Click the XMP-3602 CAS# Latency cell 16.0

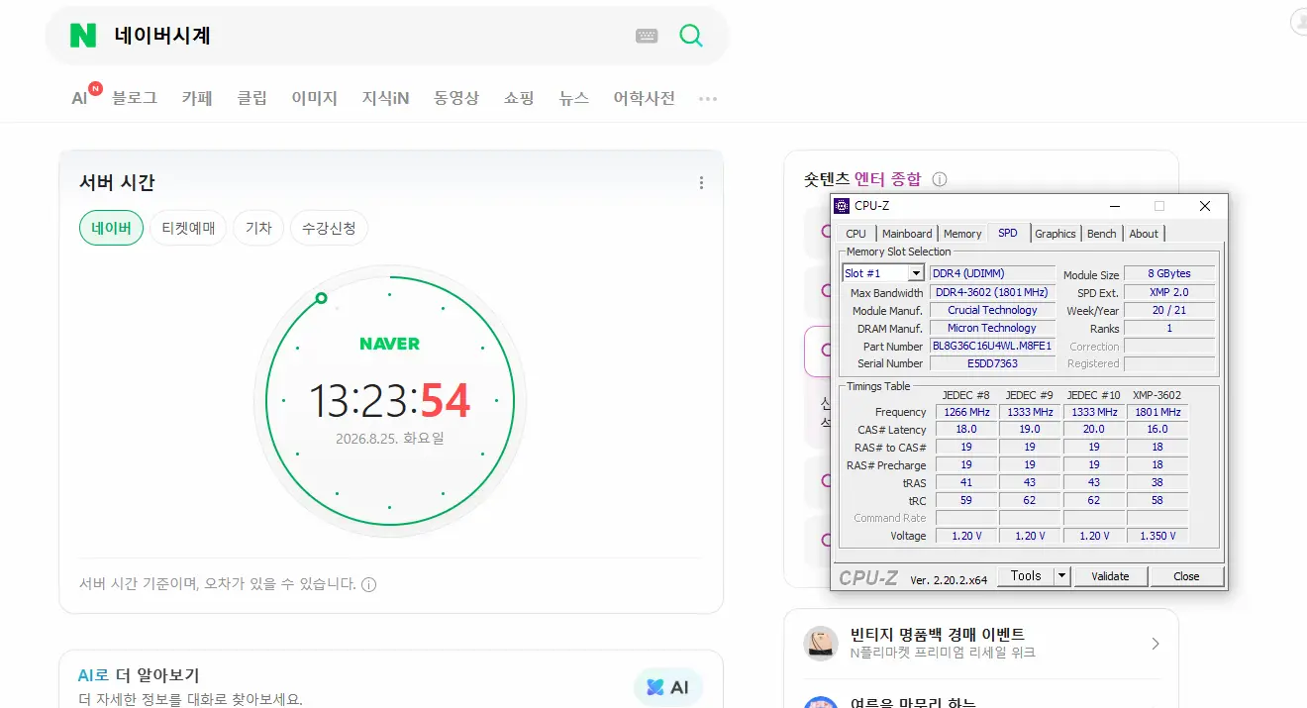(x=1157, y=430)
